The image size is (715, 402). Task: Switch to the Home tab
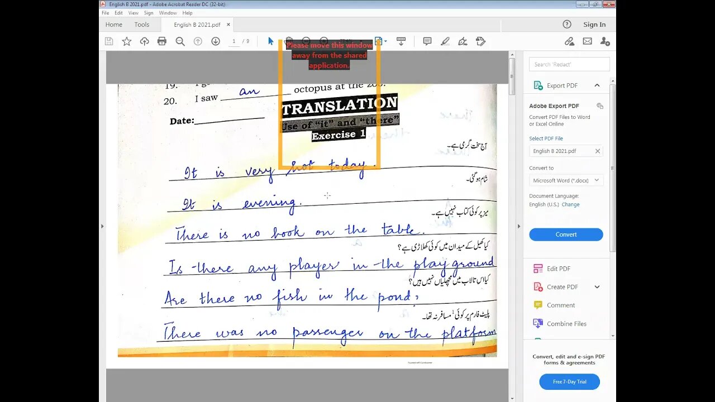114,25
